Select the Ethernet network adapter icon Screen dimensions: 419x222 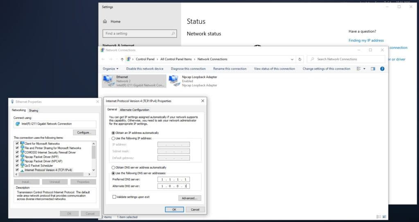108,80
